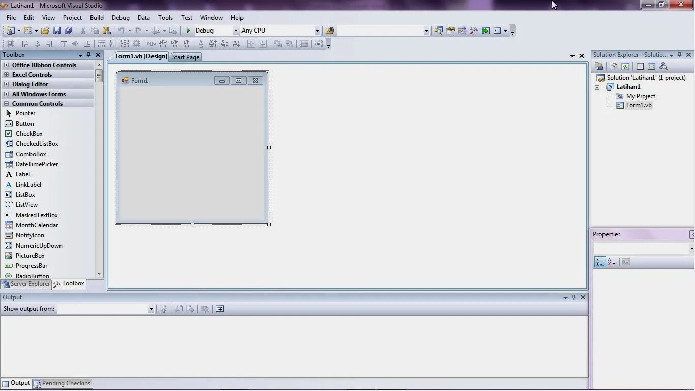
Task: Toggle Alphabetical sort in Properties panel
Action: [612, 262]
